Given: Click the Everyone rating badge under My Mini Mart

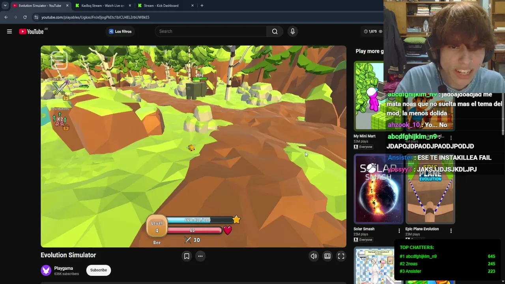Looking at the screenshot, I should click(x=363, y=147).
